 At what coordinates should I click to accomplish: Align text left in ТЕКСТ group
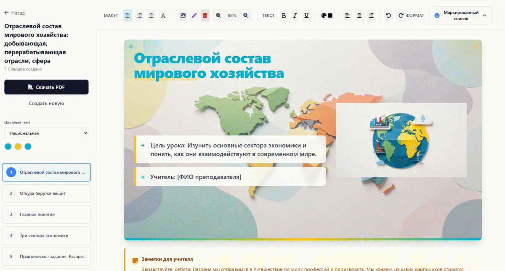(x=348, y=16)
